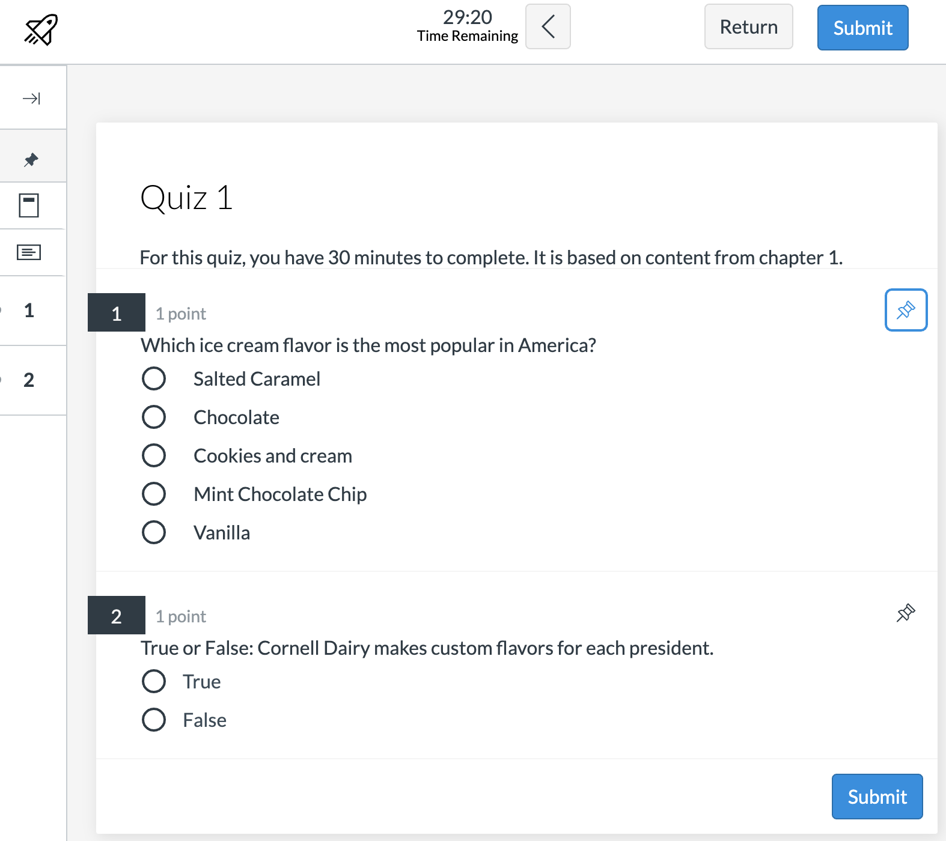Screen dimensions: 946x841
Task: Pin question 1 with the pin icon
Action: point(906,310)
